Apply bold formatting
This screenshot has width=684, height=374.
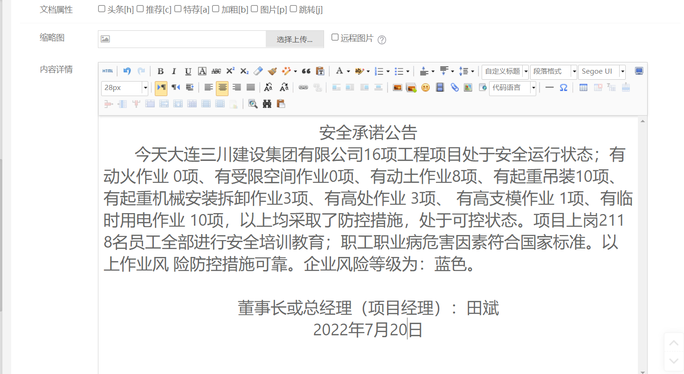pyautogui.click(x=160, y=71)
